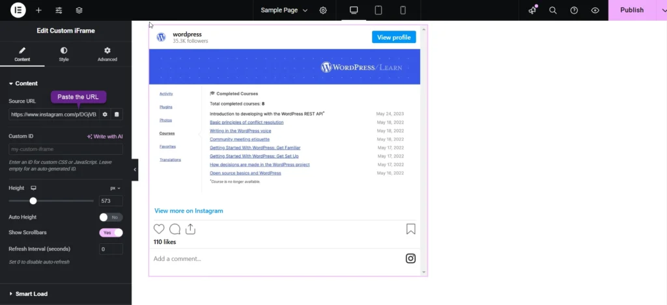Screen dimensions: 667x305
Task: Open Activity in the embedded profile menu
Action: pyautogui.click(x=166, y=94)
